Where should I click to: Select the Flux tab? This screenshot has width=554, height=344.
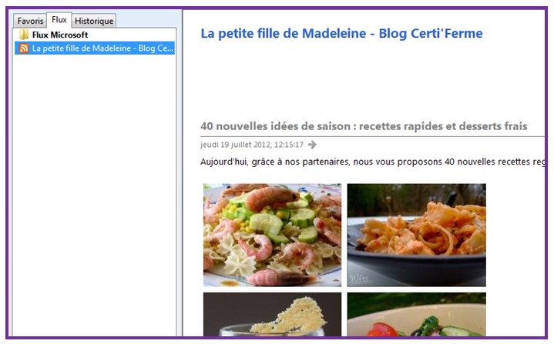coord(59,20)
